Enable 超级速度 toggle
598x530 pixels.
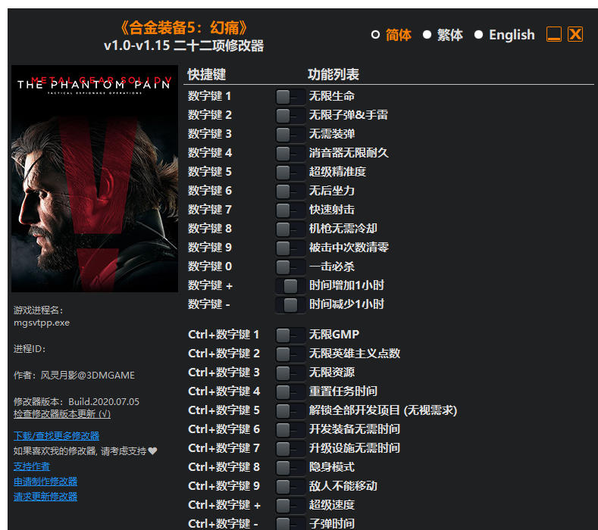(x=290, y=506)
